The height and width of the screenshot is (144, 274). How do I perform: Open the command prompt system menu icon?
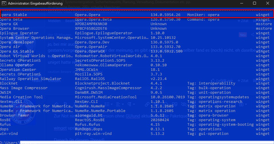[x=4, y=3]
